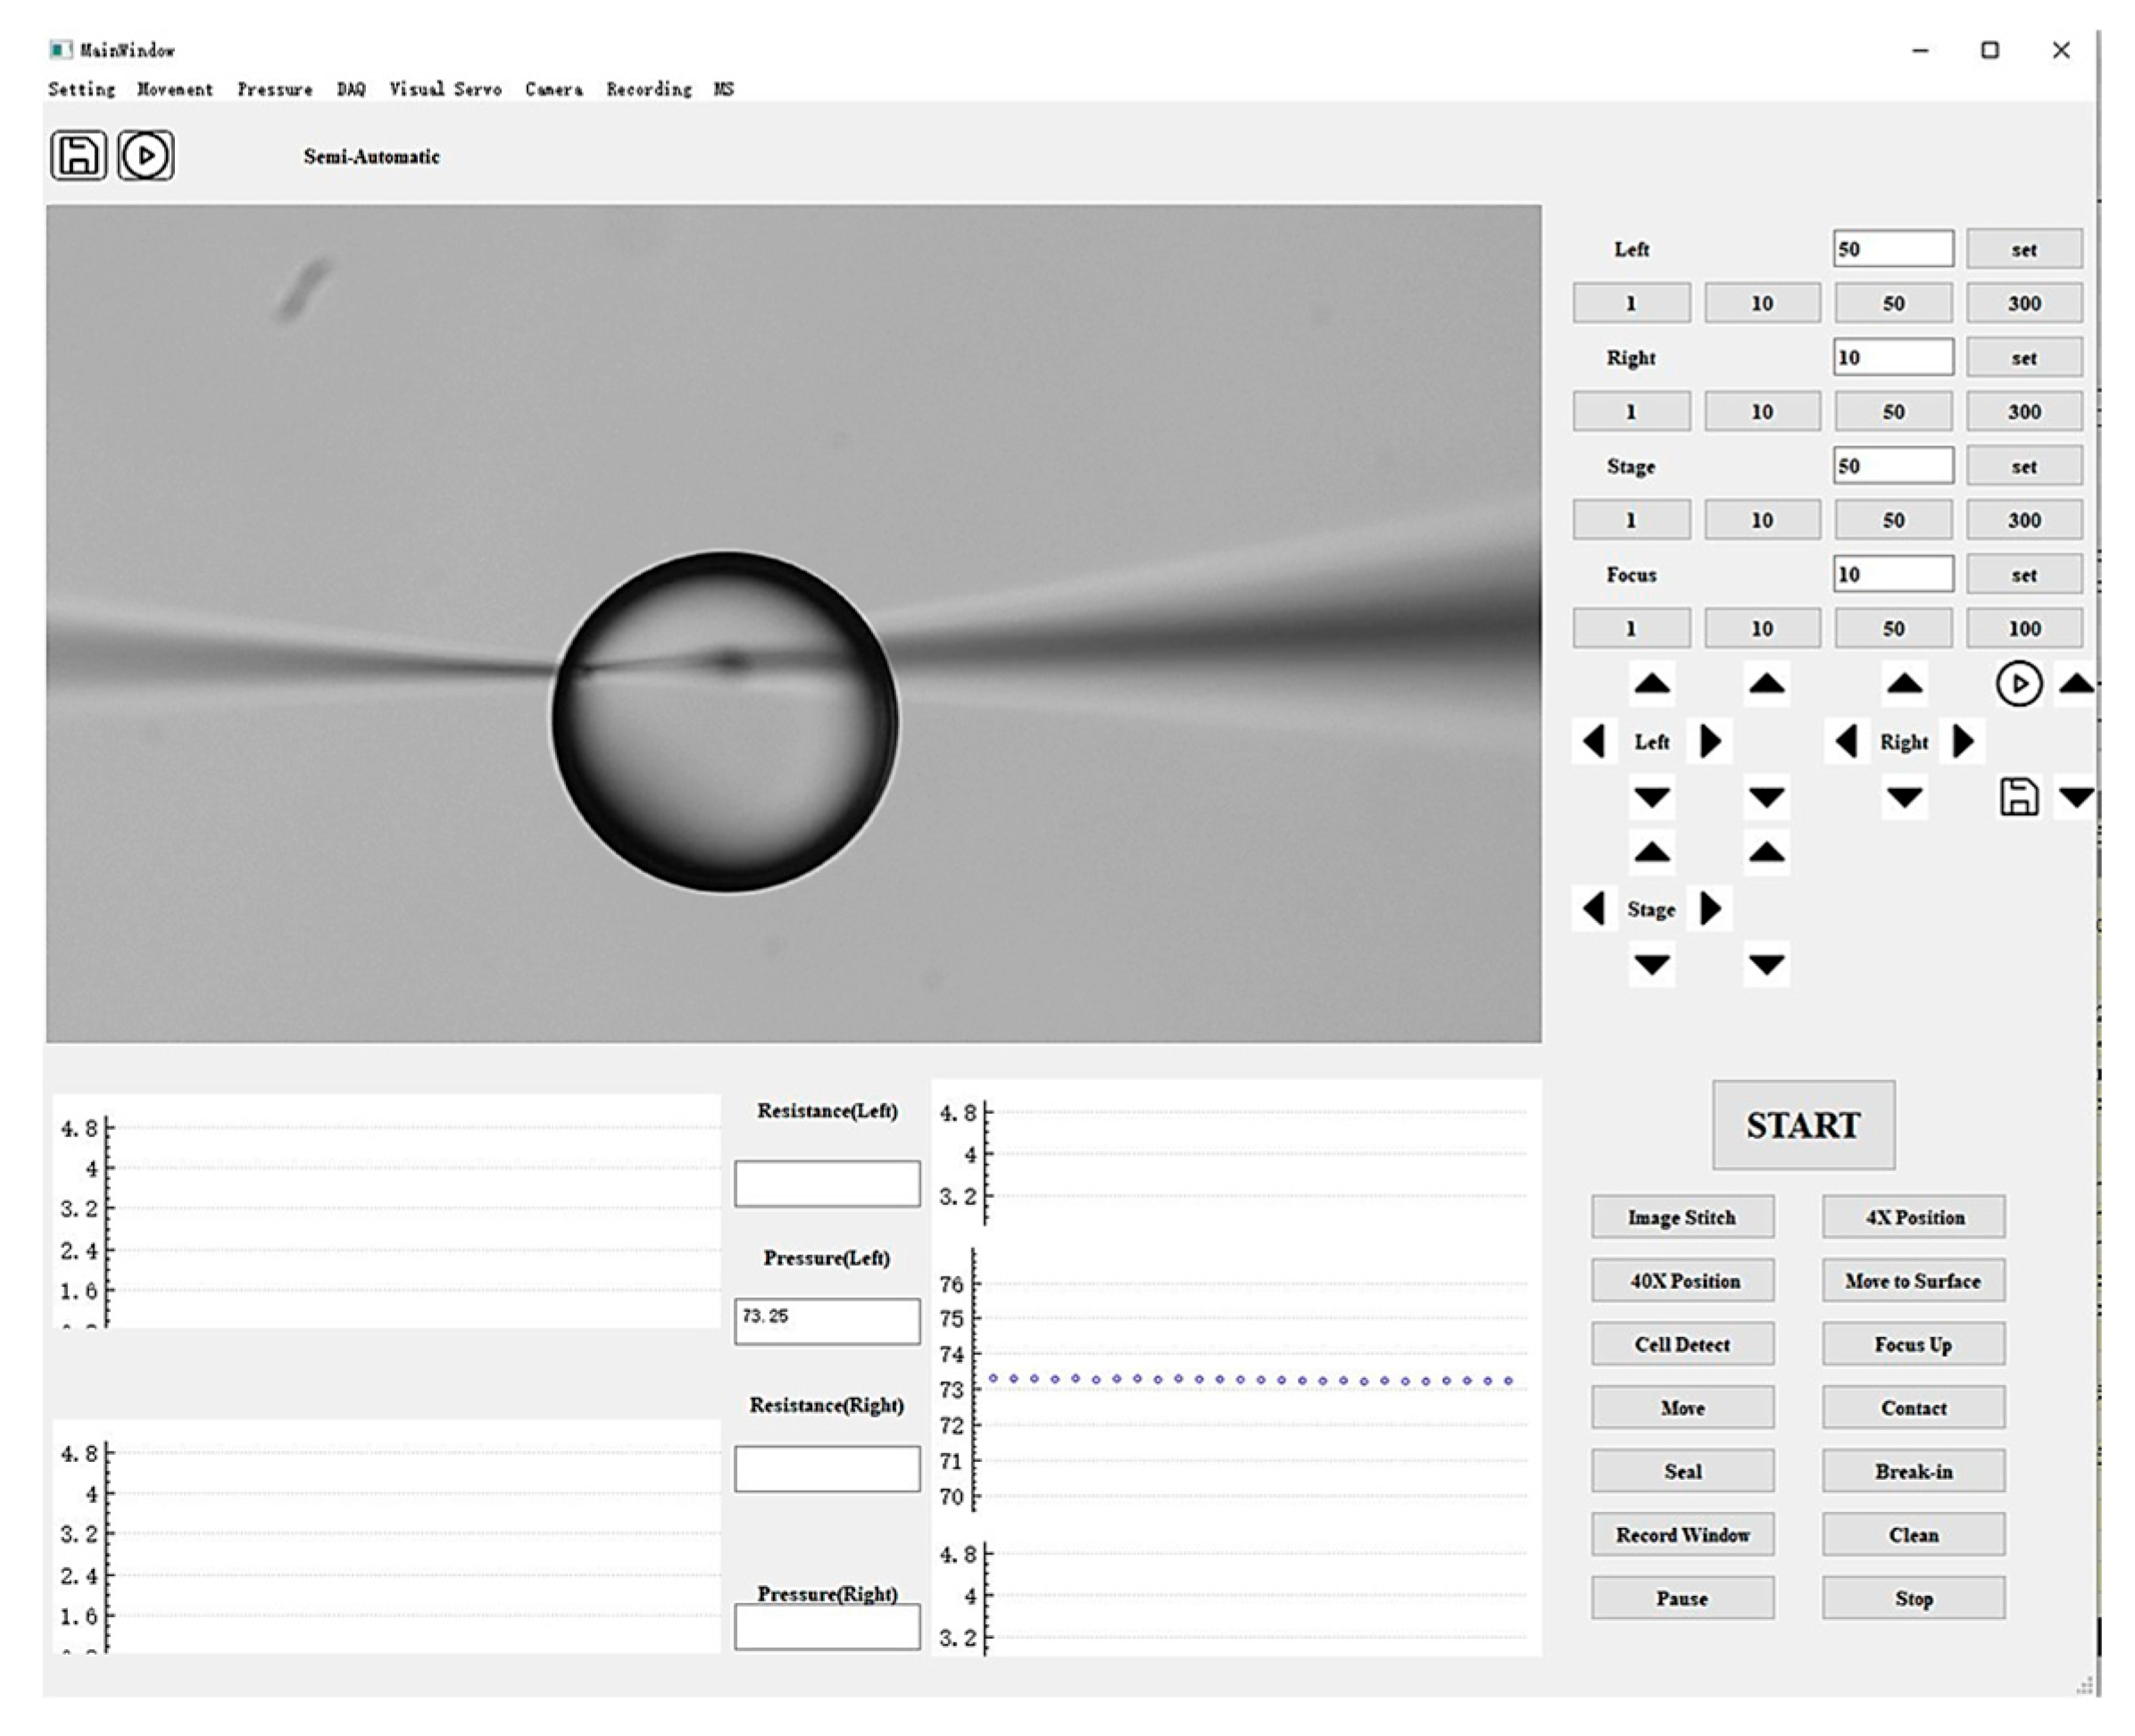
Task: Click the START button
Action: 1802,1125
